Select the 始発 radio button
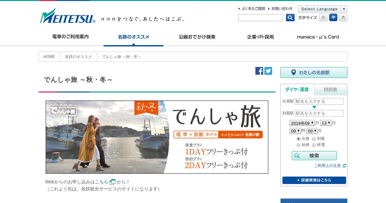 299,145
